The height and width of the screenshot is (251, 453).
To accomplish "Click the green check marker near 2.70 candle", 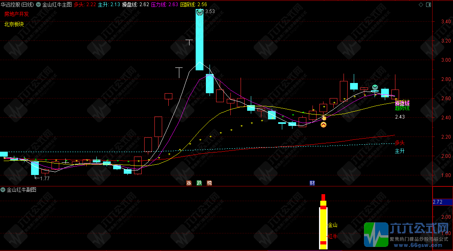I will click(x=375, y=87).
